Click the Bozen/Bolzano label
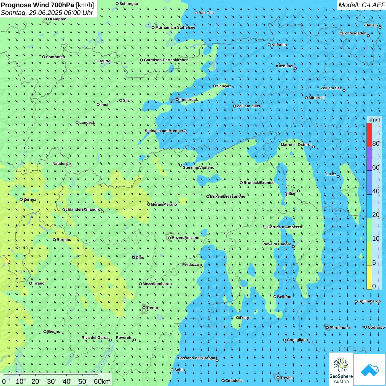Image resolution: width=386 pixels, height=386 pixels. 185,238
